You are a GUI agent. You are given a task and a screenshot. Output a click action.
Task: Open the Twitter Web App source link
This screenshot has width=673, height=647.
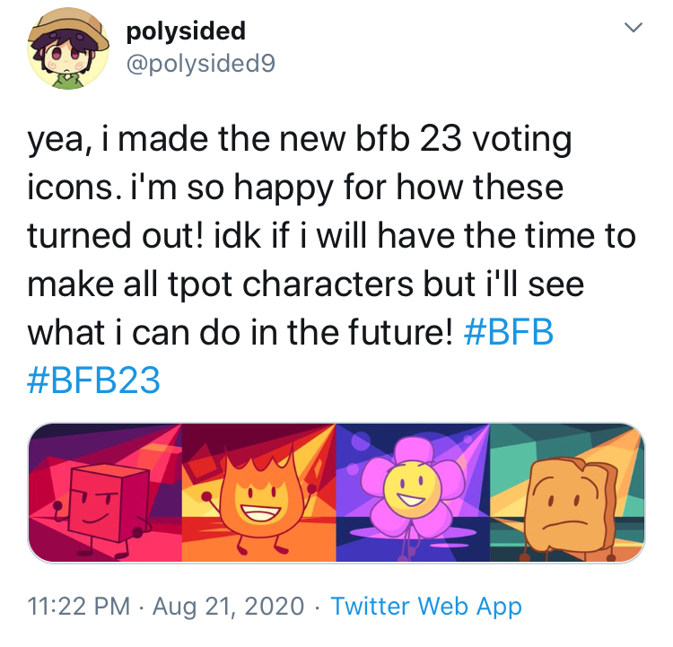(x=425, y=607)
